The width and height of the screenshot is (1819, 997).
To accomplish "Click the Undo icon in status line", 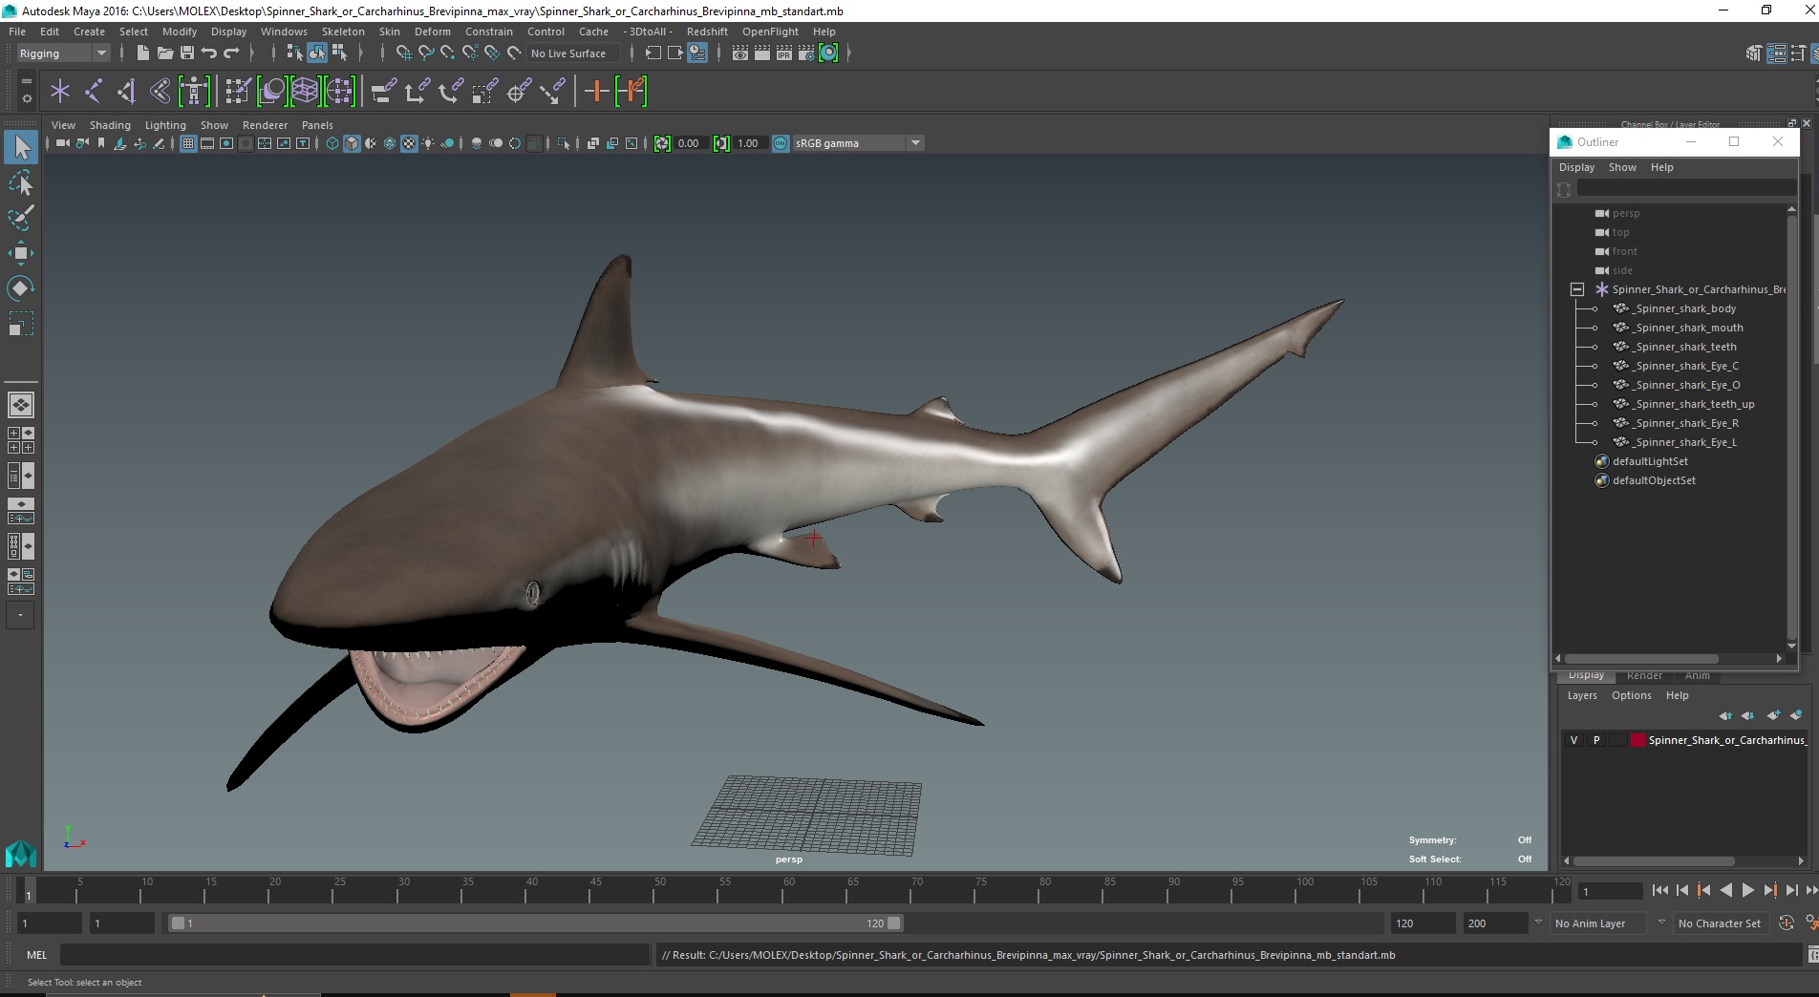I will click(x=209, y=53).
